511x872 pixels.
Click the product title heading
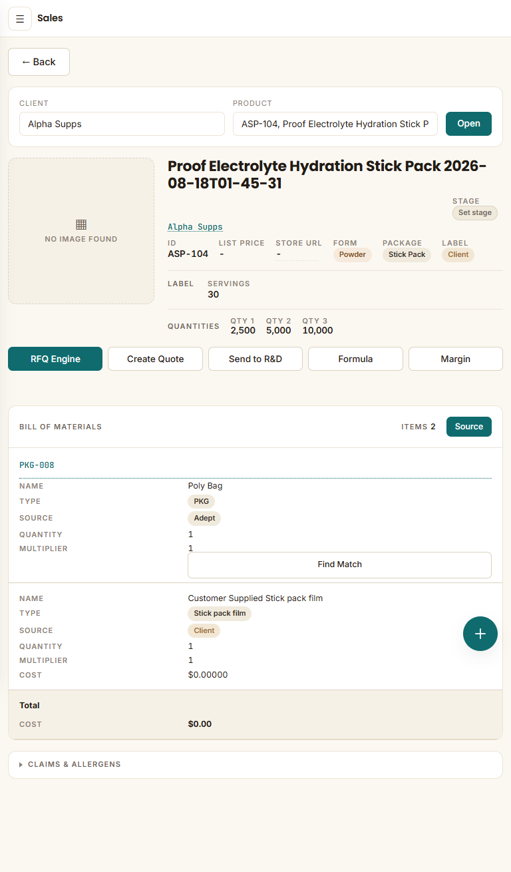coord(327,175)
